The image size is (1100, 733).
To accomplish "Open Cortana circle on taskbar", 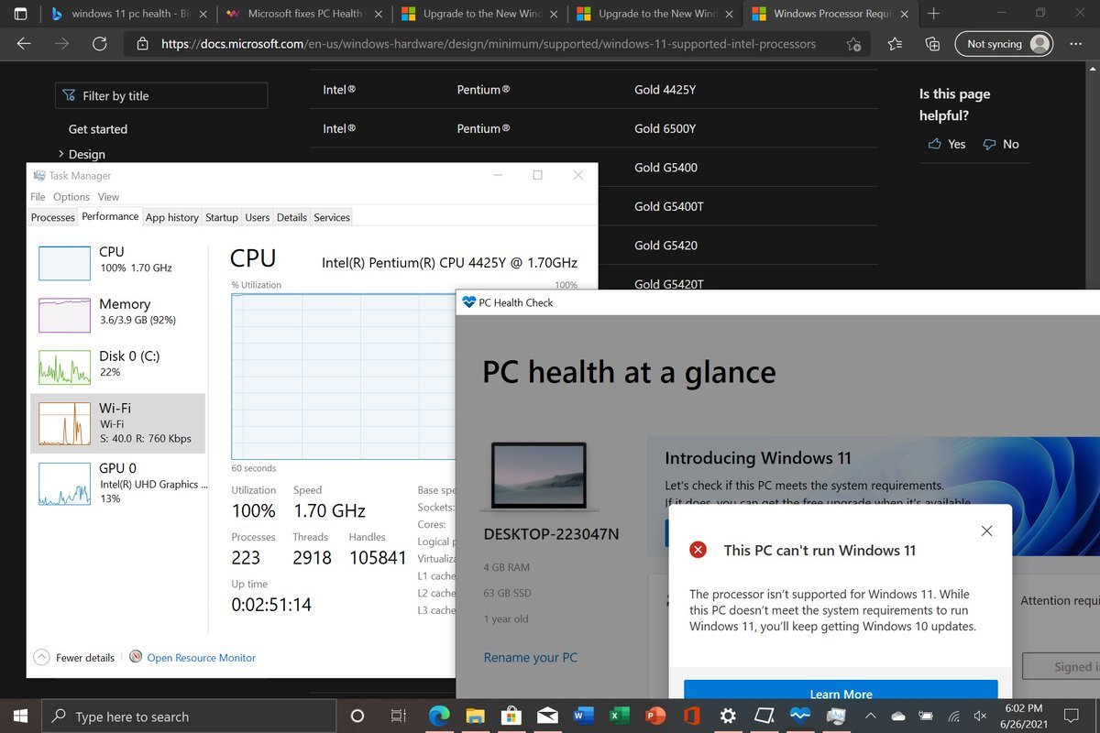I will 357,716.
